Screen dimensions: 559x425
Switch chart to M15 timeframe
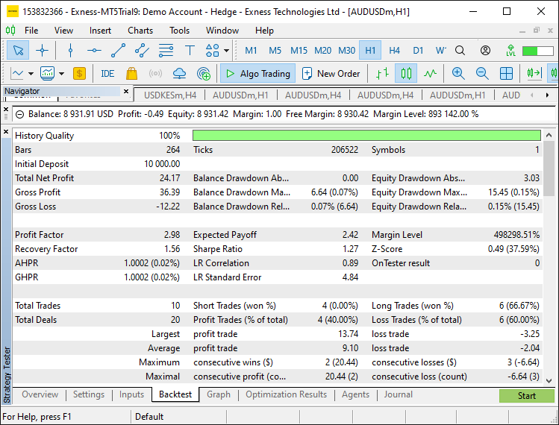pyautogui.click(x=299, y=51)
